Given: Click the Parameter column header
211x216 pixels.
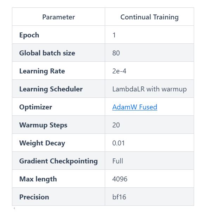Looking at the screenshot, I should coord(58,17).
